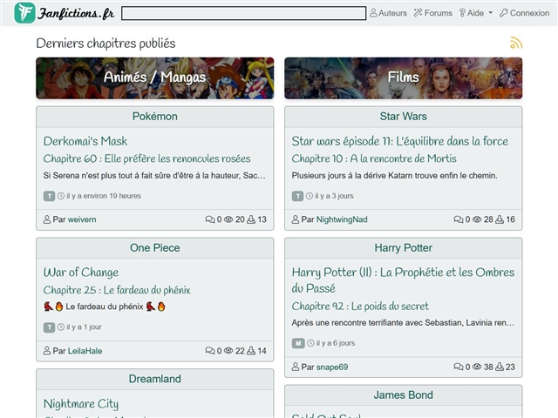This screenshot has height=418, width=558.
Task: Click the M rating badge on Harry Potter card
Action: click(298, 343)
